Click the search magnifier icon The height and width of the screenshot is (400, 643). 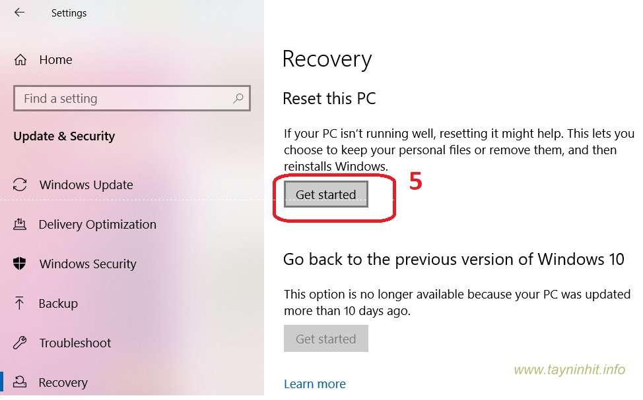(x=238, y=99)
